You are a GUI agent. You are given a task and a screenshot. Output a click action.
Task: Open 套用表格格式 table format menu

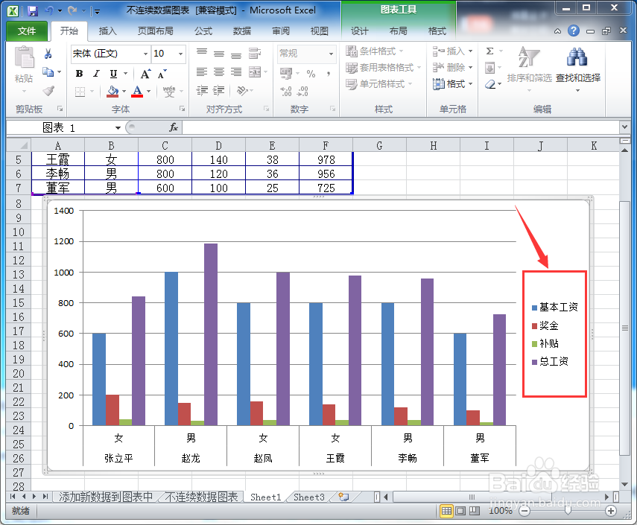click(384, 68)
